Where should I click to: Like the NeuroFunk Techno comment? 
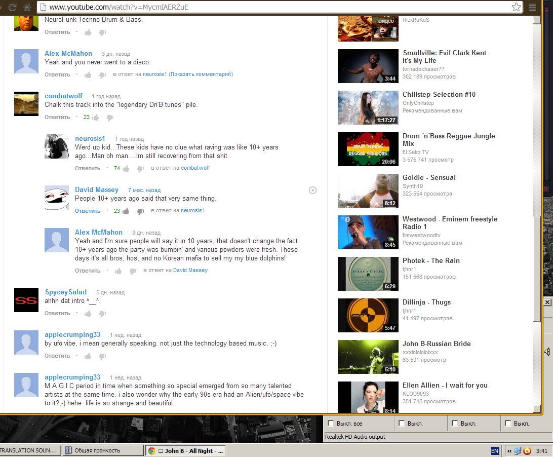[x=88, y=32]
